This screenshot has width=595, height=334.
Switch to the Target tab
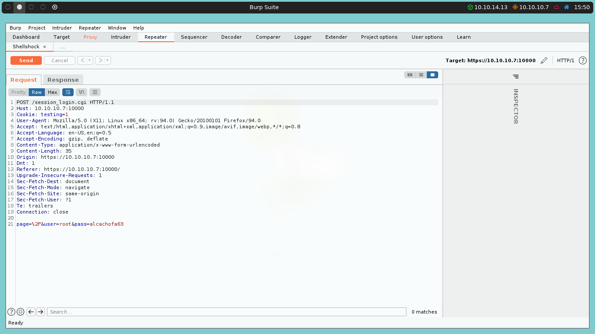(61, 37)
